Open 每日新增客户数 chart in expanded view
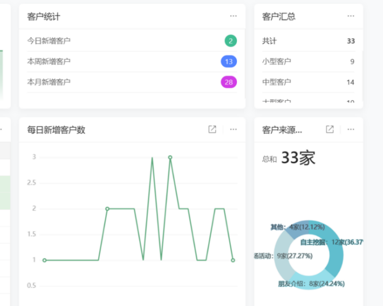The height and width of the screenshot is (306, 383). (212, 129)
